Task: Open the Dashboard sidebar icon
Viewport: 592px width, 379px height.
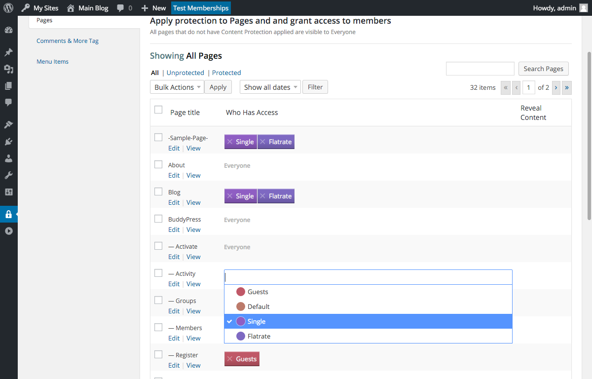Action: [8, 30]
